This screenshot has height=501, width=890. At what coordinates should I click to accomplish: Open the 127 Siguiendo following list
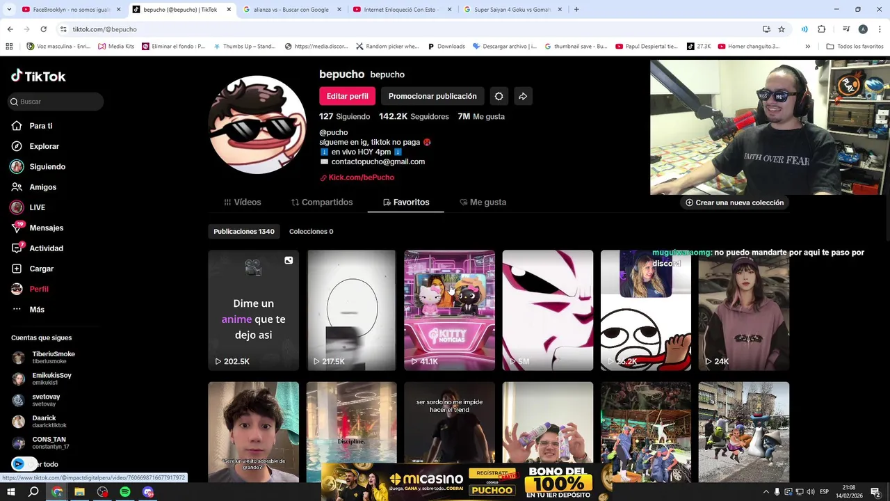coord(344,116)
